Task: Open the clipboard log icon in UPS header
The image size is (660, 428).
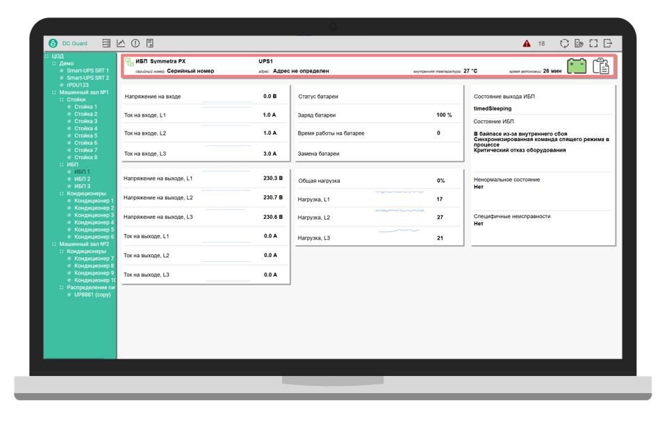Action: [x=601, y=66]
